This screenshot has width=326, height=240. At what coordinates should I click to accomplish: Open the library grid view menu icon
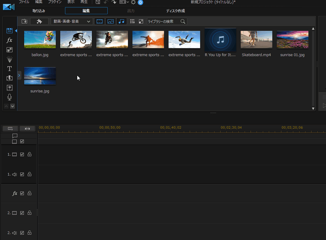[x=132, y=21]
